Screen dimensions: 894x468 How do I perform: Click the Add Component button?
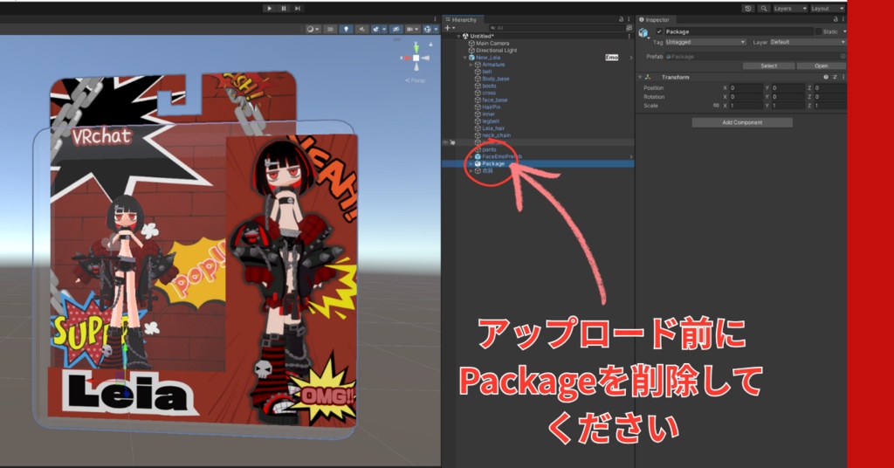[742, 122]
